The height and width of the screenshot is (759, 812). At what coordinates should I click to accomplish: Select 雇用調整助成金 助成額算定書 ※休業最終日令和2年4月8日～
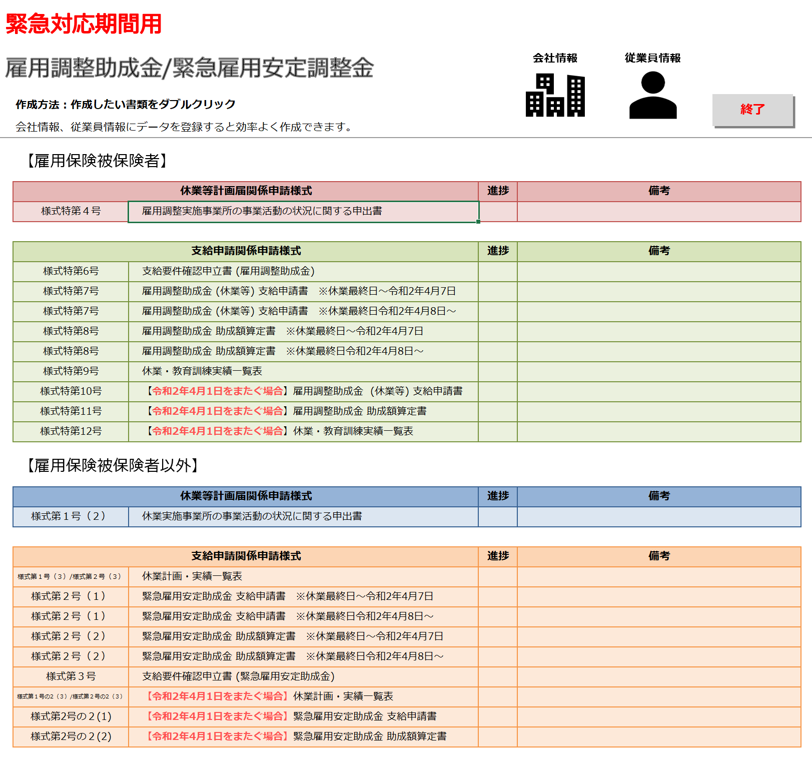click(x=303, y=352)
